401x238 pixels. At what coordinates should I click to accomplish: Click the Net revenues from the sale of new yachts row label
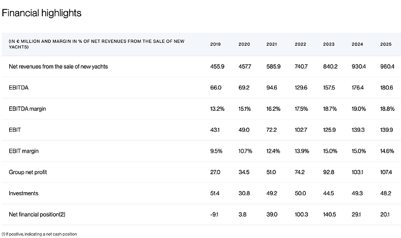tap(58, 67)
